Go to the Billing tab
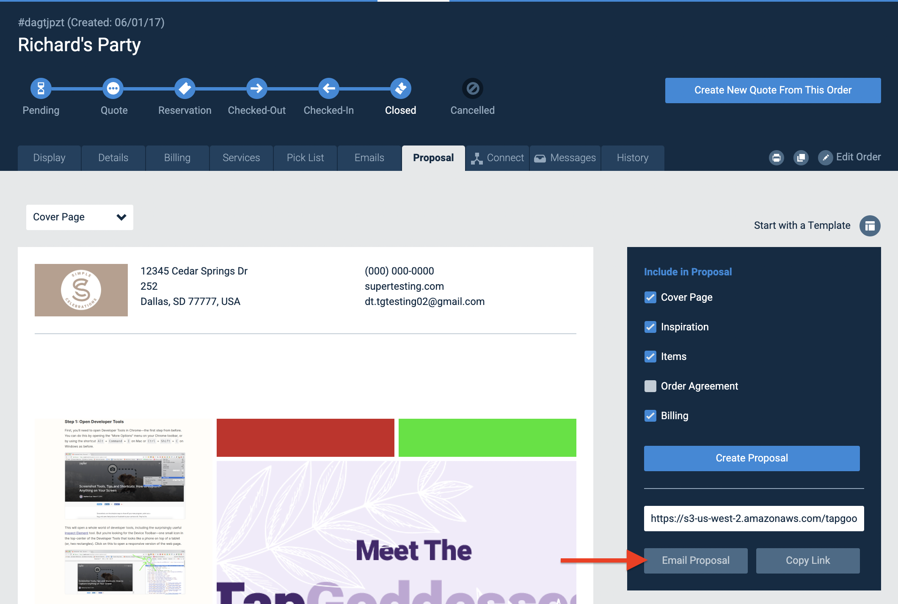Viewport: 898px width, 604px height. coord(177,158)
